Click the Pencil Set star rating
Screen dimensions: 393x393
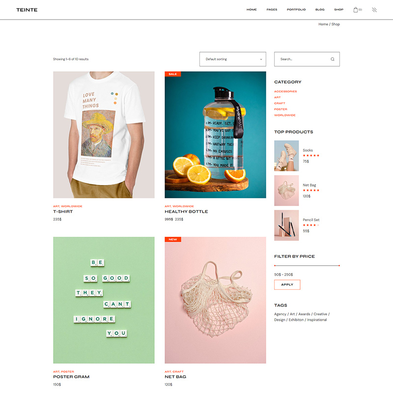point(311,225)
